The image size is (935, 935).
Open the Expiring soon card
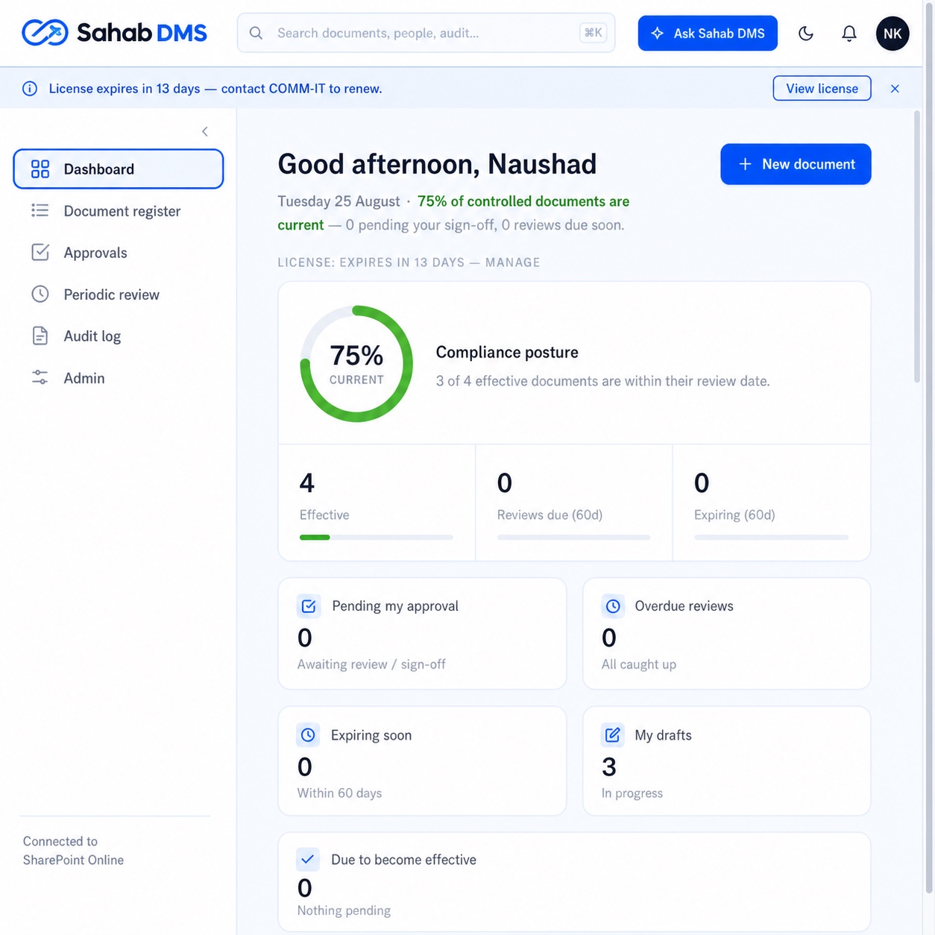[x=422, y=761]
